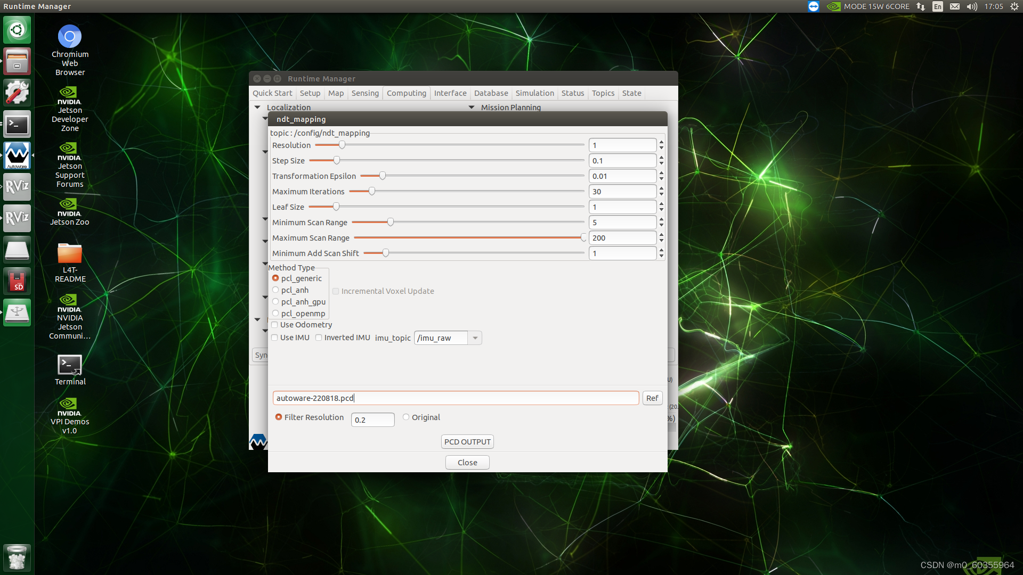
Task: Launch the first RViz icon in the dock
Action: pyautogui.click(x=17, y=187)
